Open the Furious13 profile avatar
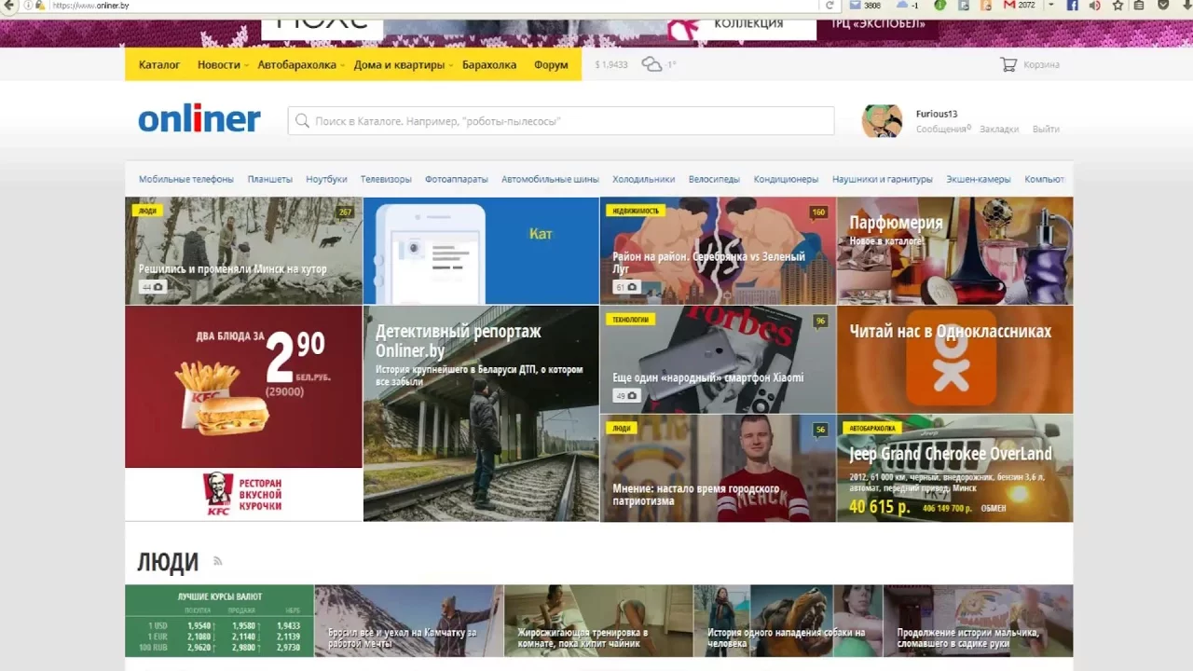The height and width of the screenshot is (671, 1193). point(882,121)
